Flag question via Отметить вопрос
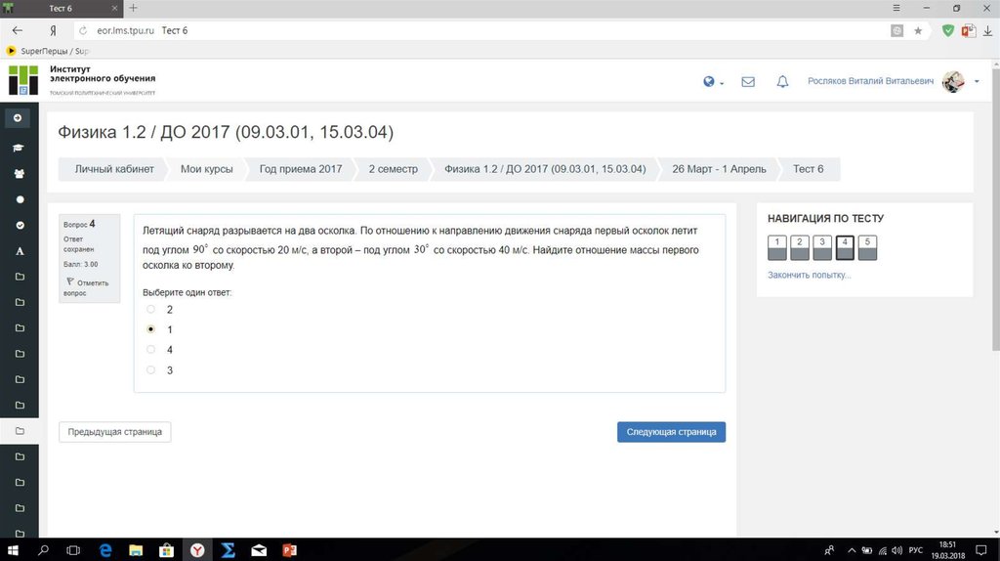 pos(87,287)
